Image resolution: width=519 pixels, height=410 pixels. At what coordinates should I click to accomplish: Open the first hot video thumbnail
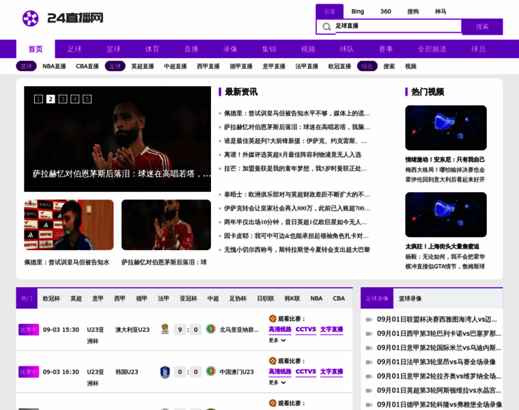point(445,128)
